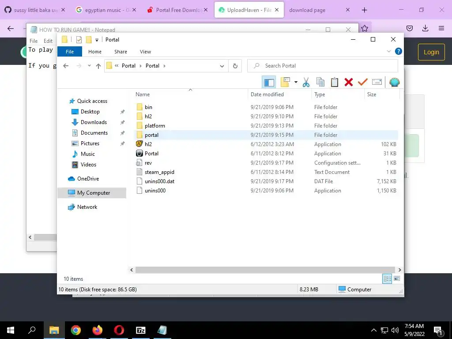Select Quick access in the navigation pane

coord(92,101)
